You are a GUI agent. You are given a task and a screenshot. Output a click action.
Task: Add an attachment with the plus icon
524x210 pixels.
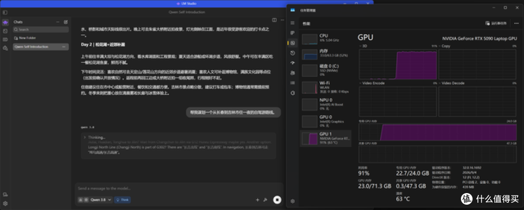tap(257, 200)
